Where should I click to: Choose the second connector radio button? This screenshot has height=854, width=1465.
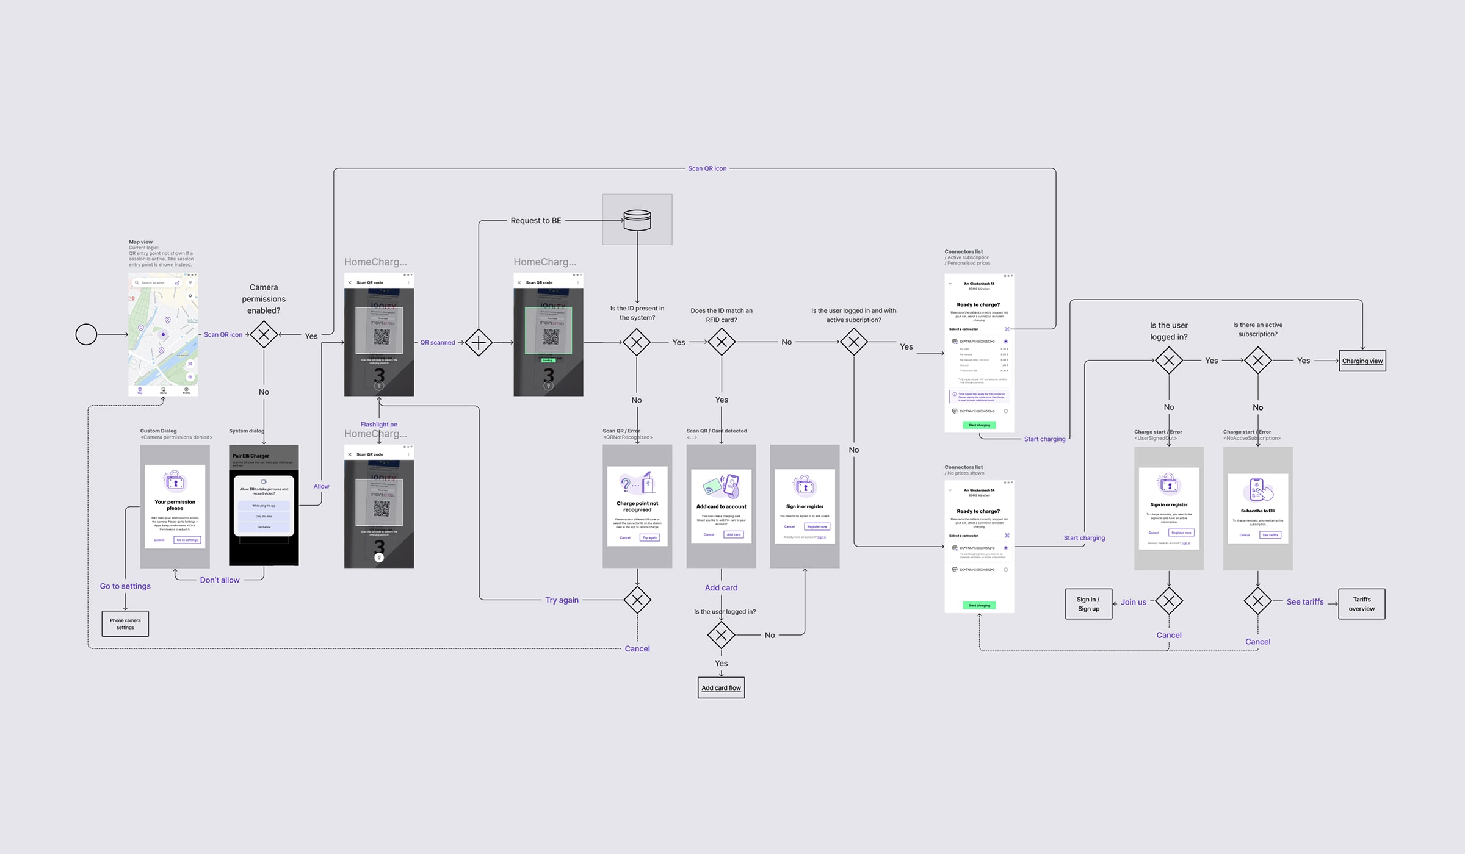point(1005,411)
